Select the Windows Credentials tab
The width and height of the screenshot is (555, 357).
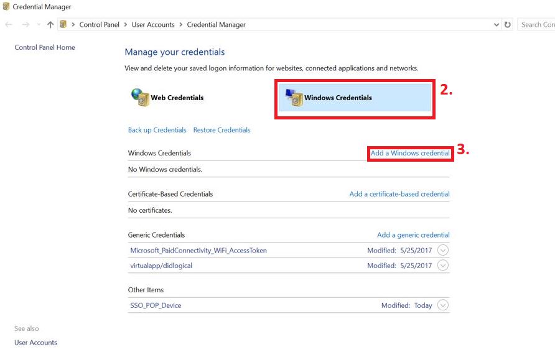[355, 97]
